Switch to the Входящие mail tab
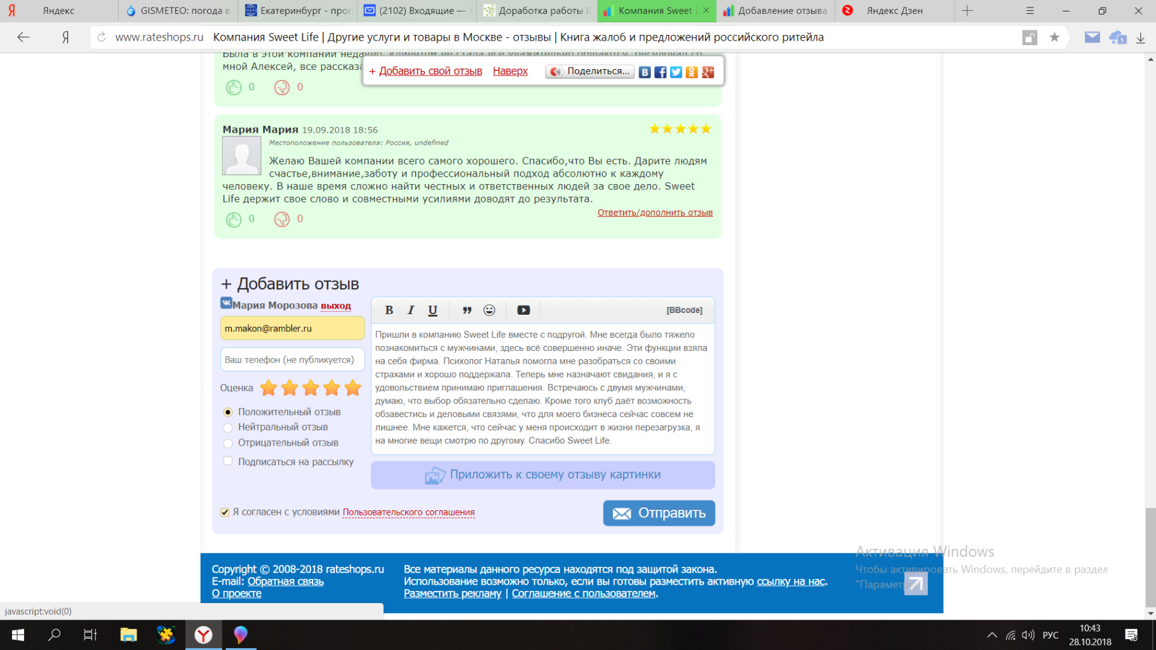The height and width of the screenshot is (650, 1156). (417, 11)
